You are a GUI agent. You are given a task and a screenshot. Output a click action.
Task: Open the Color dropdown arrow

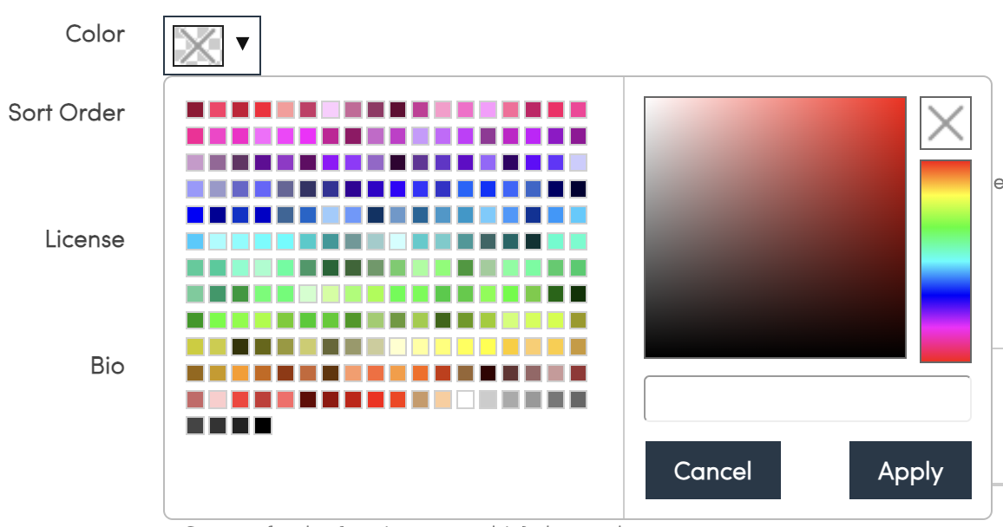coord(242,43)
